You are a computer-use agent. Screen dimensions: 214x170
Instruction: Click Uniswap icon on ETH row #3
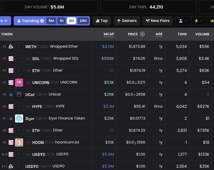[11, 71]
